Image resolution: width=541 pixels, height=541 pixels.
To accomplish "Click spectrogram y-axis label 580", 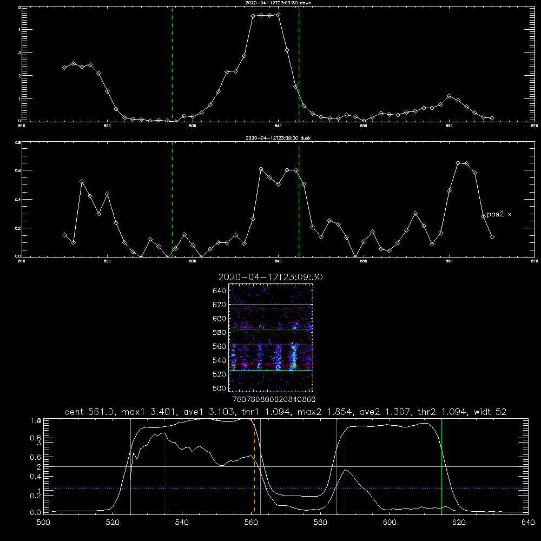I will click(220, 333).
